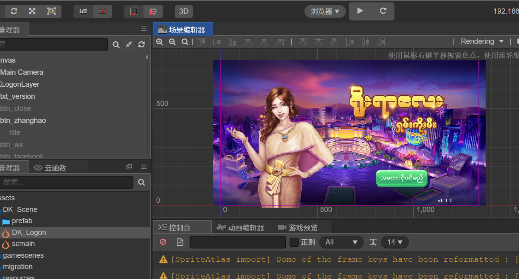Viewport: 519px width, 279px height.
Task: Align selected nodes to top
Action: tap(201, 42)
